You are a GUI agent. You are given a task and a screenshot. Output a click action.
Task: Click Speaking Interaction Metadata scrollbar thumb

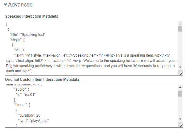pos(180,29)
